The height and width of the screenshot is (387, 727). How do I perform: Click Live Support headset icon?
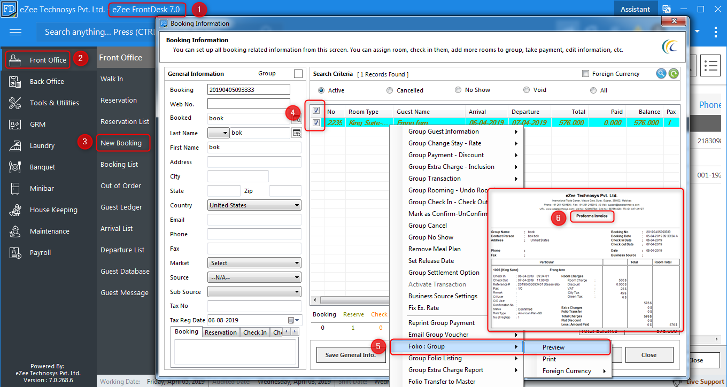(677, 382)
